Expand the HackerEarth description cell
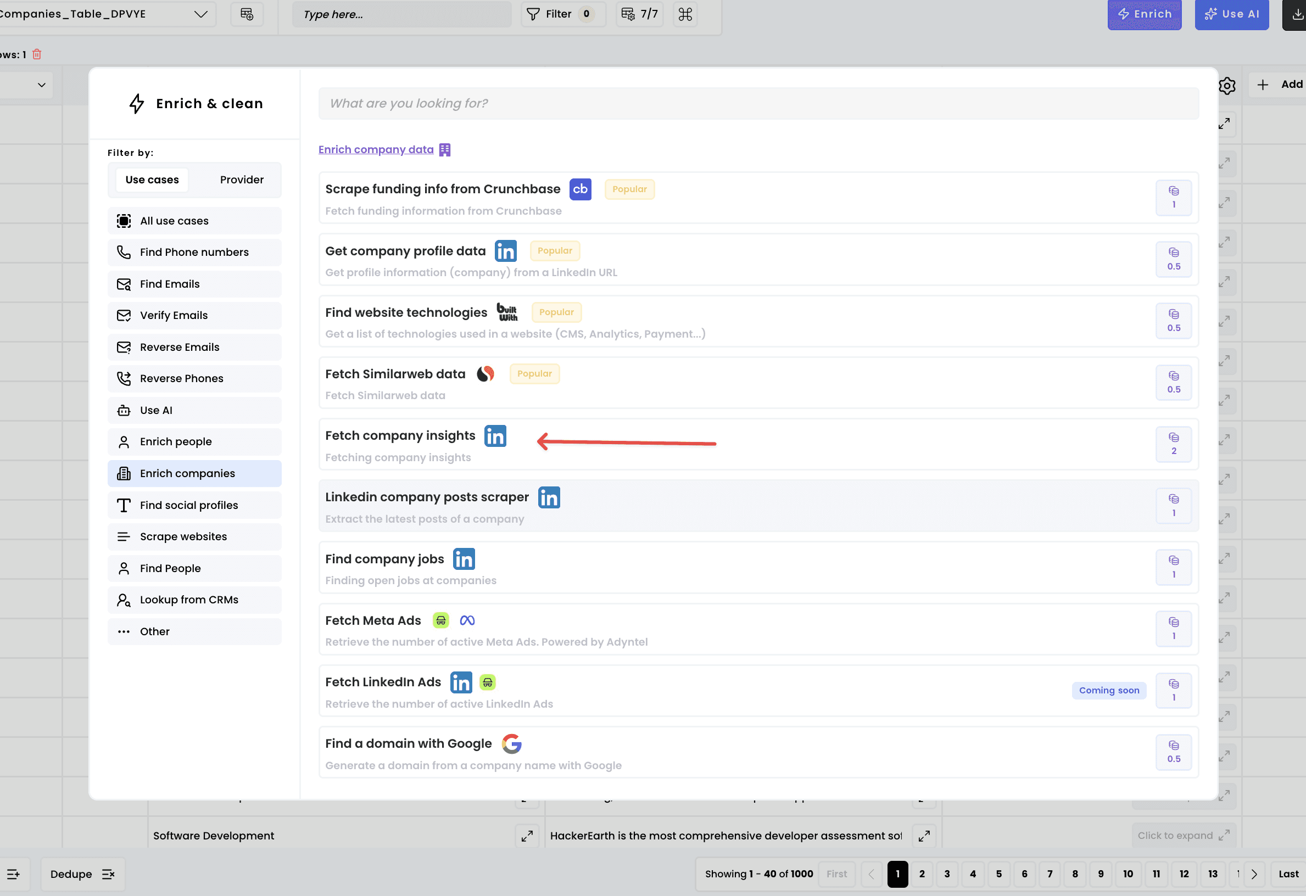 [x=924, y=836]
